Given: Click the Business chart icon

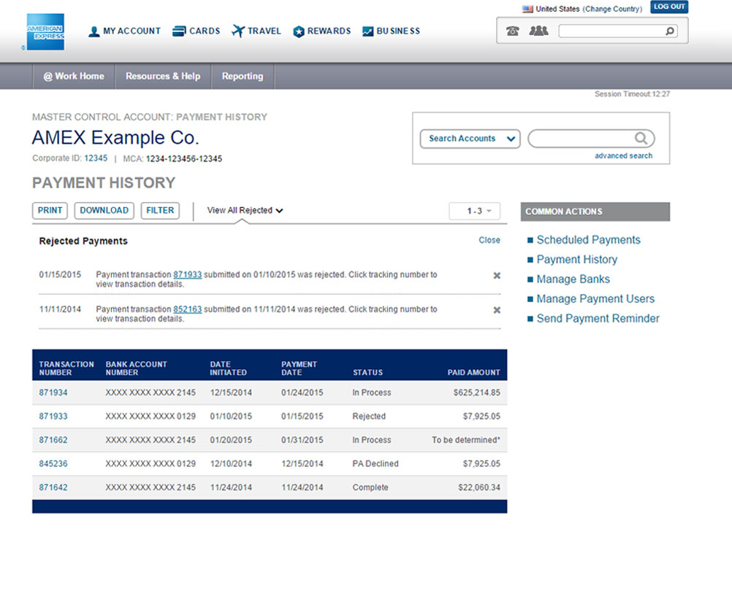Looking at the screenshot, I should pos(368,31).
